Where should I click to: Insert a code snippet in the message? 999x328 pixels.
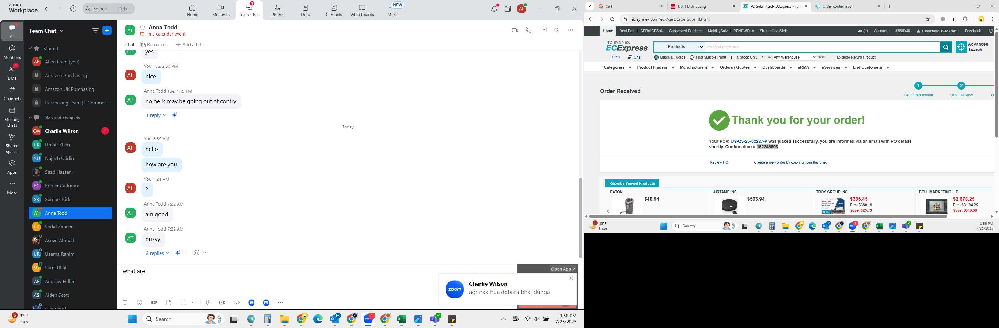tap(237, 302)
